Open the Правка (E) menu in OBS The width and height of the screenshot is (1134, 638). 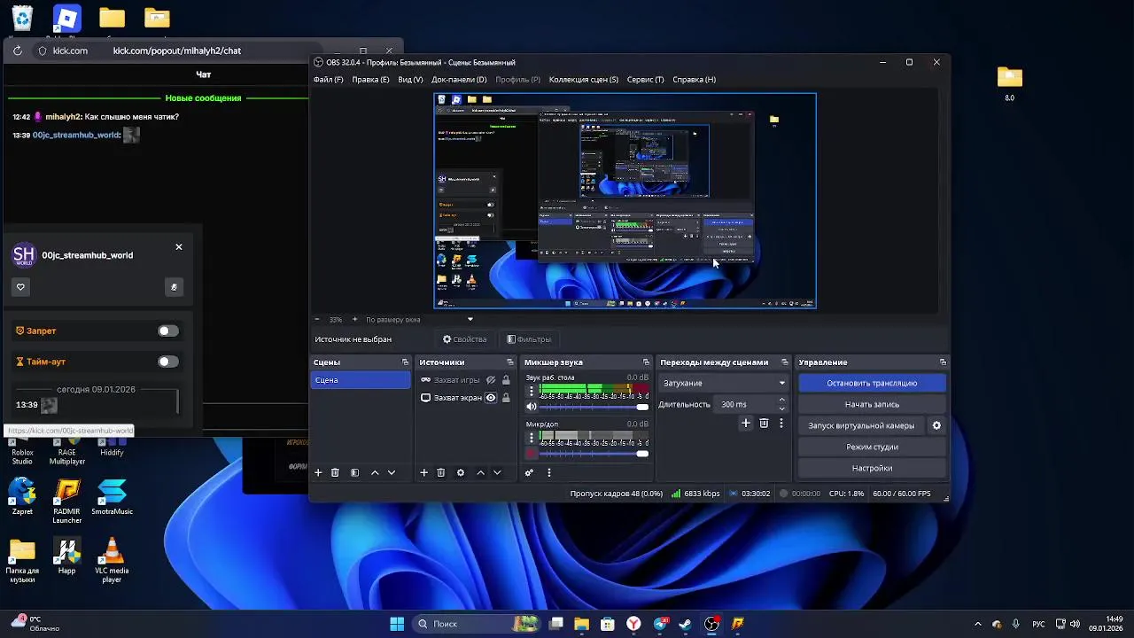pos(370,80)
